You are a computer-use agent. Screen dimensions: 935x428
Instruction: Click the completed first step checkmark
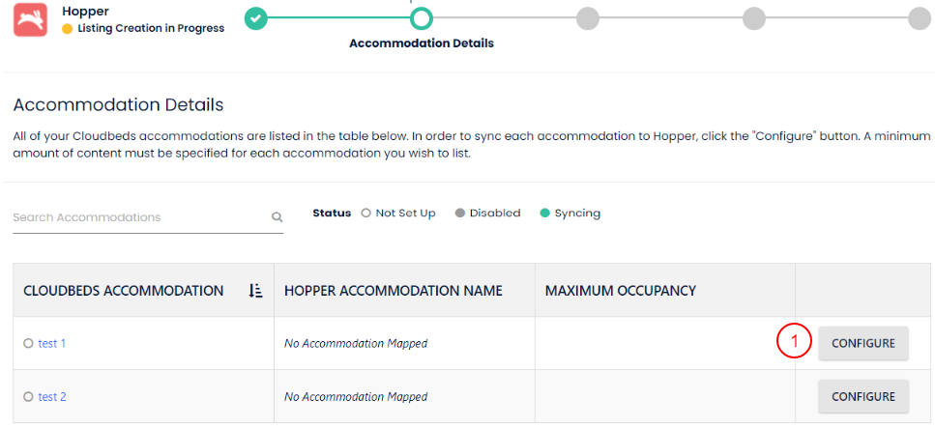[255, 18]
